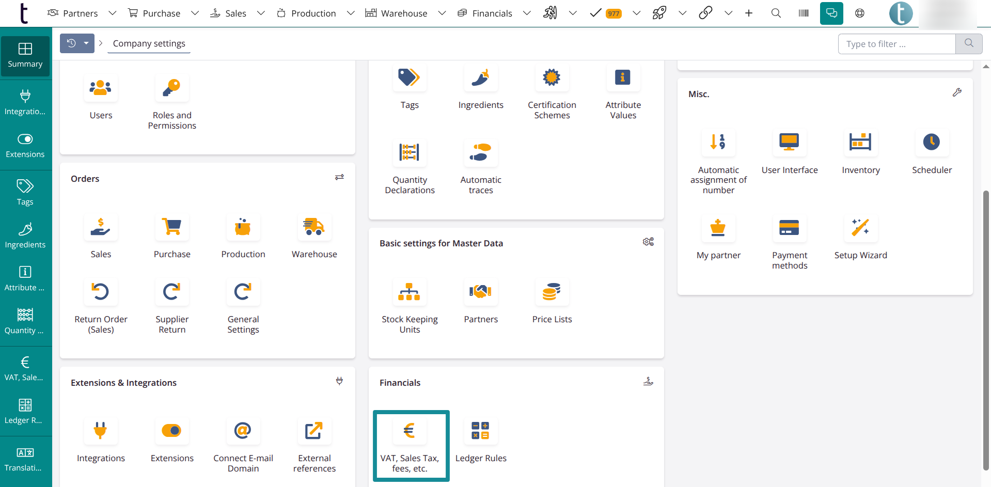Open Automatic assignment of number

(x=718, y=143)
